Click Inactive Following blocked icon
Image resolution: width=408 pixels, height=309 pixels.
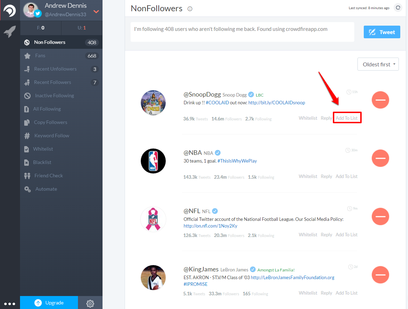(x=27, y=96)
